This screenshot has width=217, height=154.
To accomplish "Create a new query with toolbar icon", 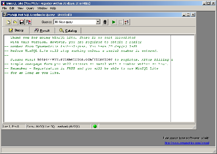I will coord(9,22).
